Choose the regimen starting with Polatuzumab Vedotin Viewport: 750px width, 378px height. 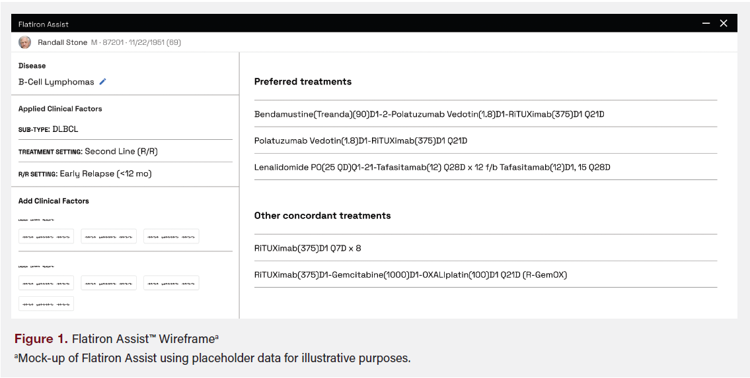(360, 141)
